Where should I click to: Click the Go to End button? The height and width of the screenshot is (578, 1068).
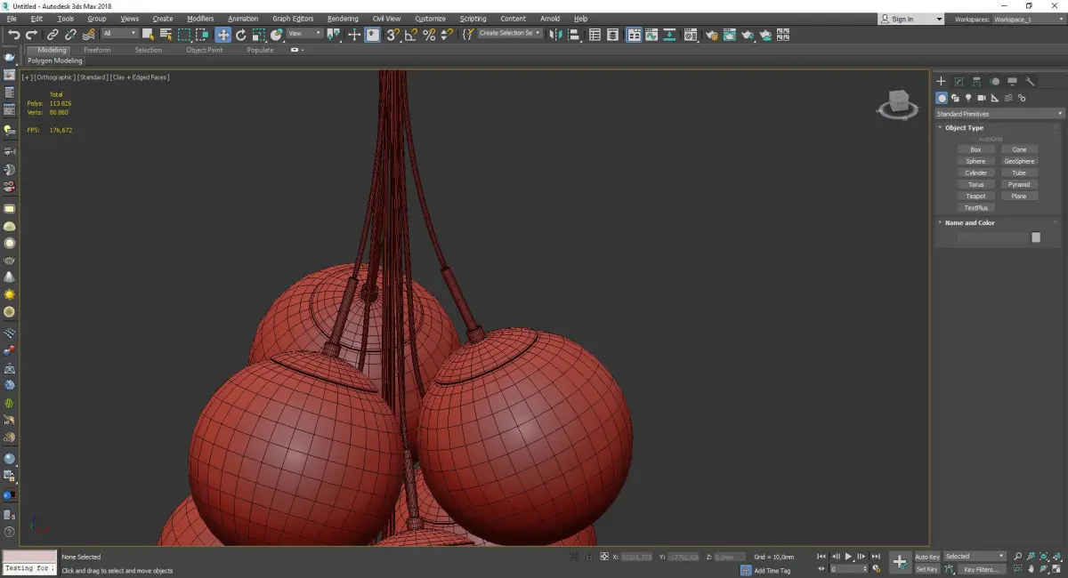pos(876,557)
